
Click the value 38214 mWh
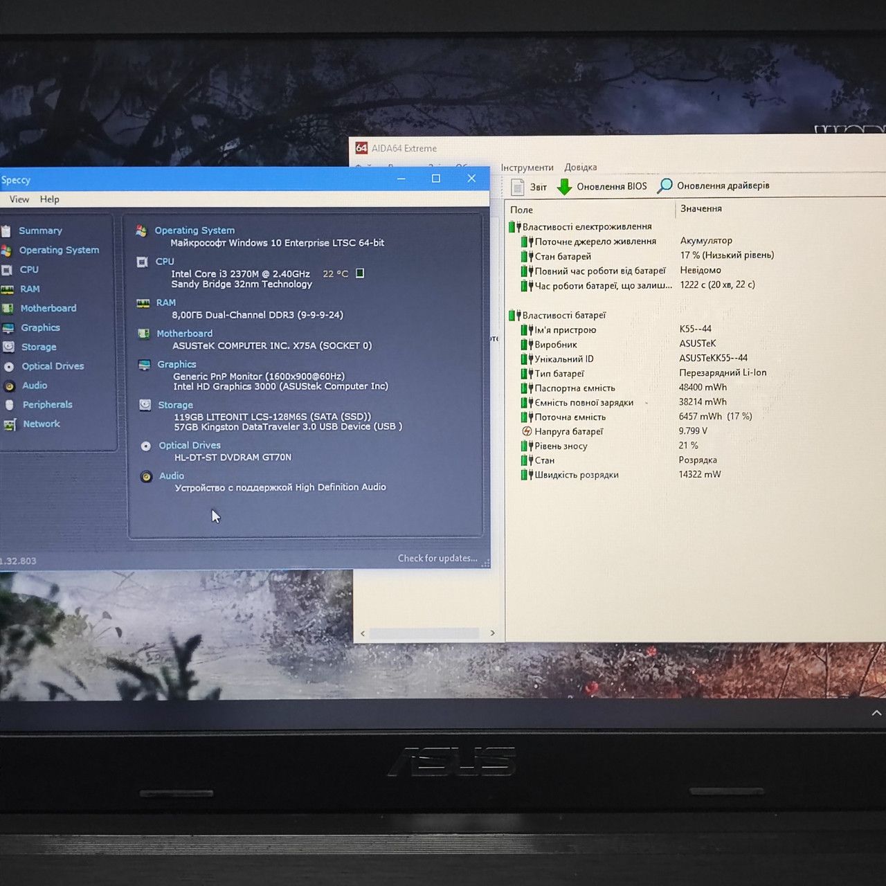point(703,401)
